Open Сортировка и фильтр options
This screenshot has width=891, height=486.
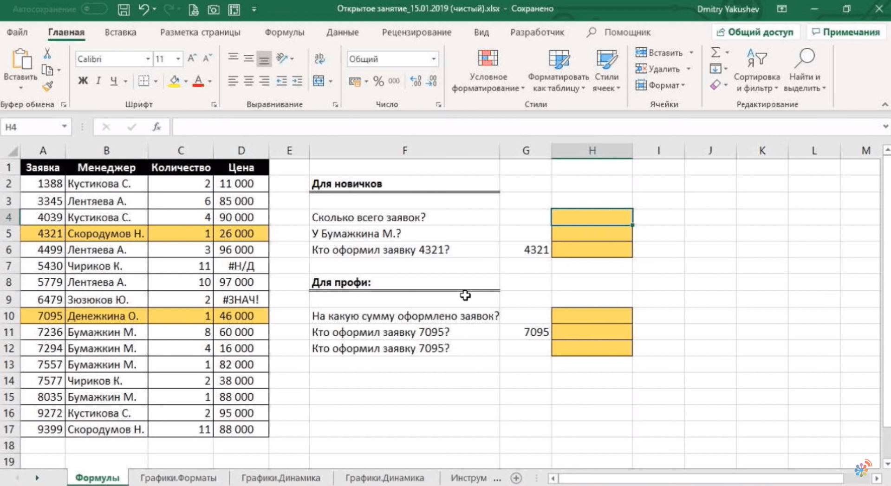pyautogui.click(x=757, y=70)
